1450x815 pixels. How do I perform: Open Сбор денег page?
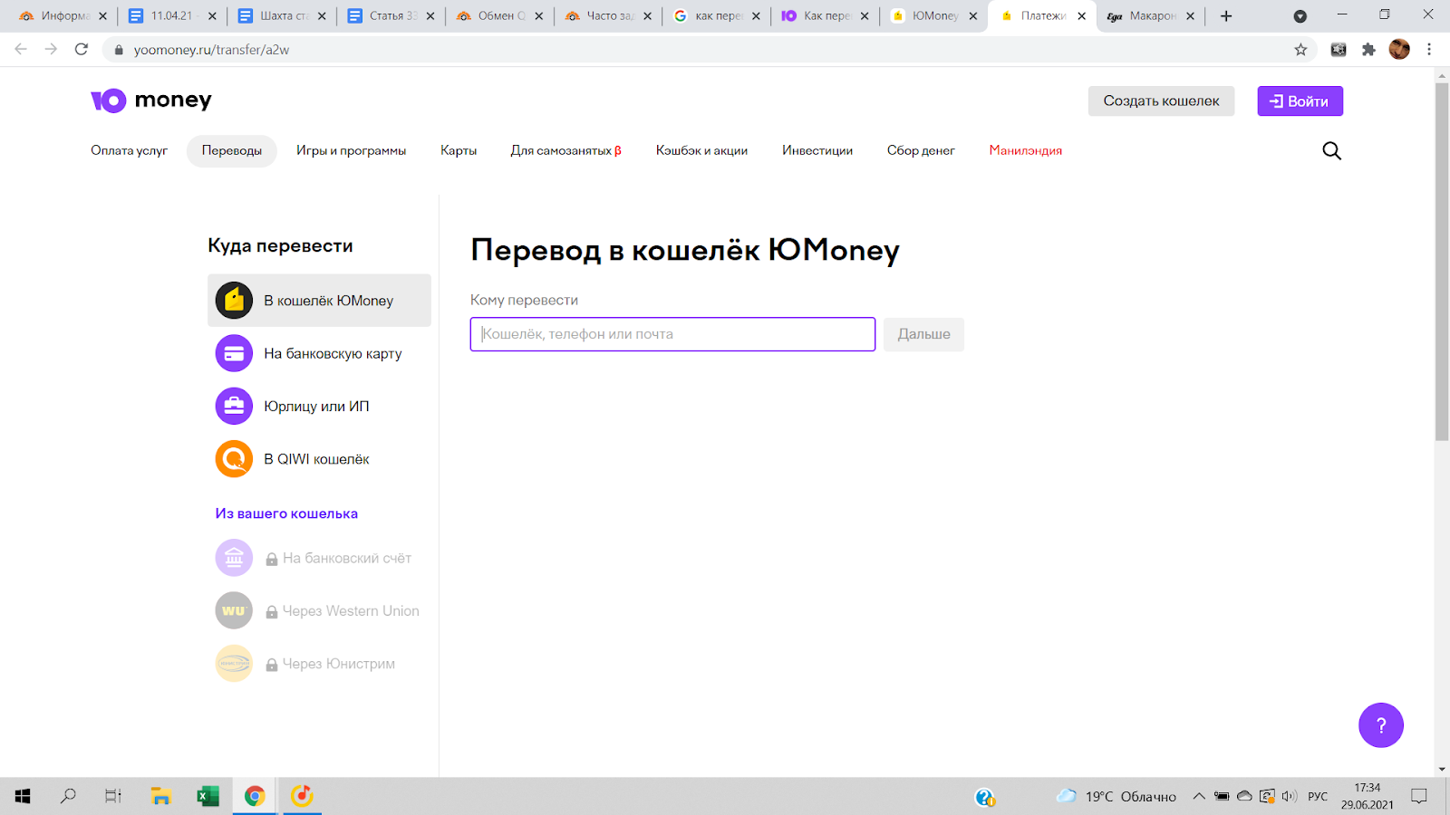(x=921, y=150)
